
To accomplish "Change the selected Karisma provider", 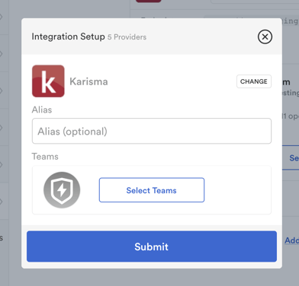I will [254, 81].
